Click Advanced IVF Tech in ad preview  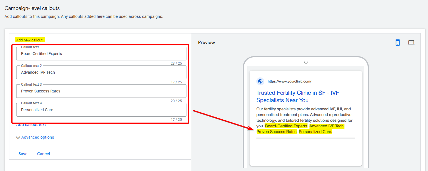[327, 126]
